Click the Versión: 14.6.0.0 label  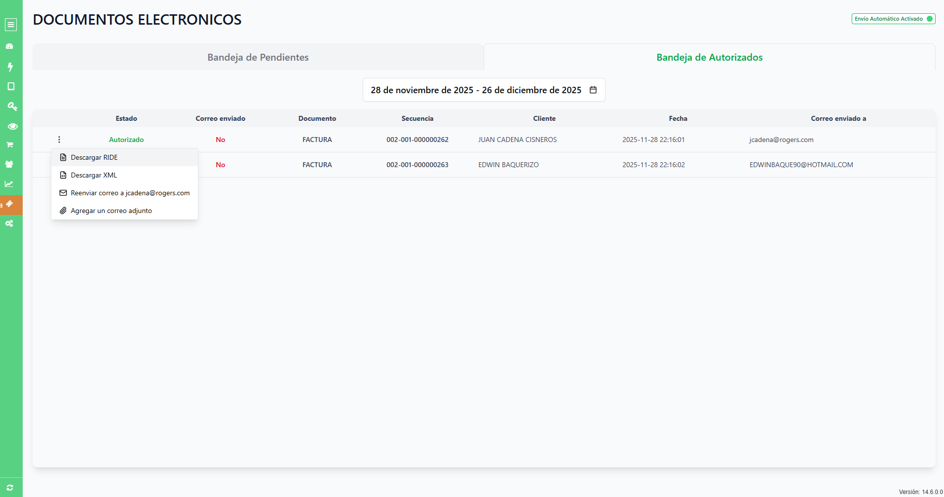[x=920, y=492]
